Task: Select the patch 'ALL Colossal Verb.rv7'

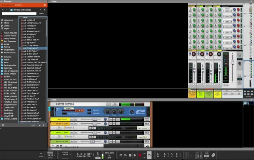Action: [x=32, y=57]
